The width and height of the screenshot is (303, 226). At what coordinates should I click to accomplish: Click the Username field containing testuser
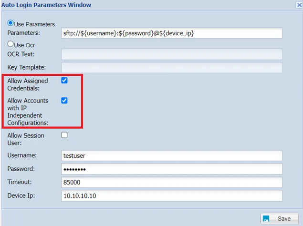[172, 156]
